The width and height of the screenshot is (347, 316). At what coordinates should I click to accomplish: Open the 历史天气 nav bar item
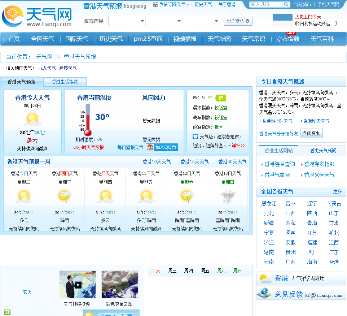(x=111, y=39)
